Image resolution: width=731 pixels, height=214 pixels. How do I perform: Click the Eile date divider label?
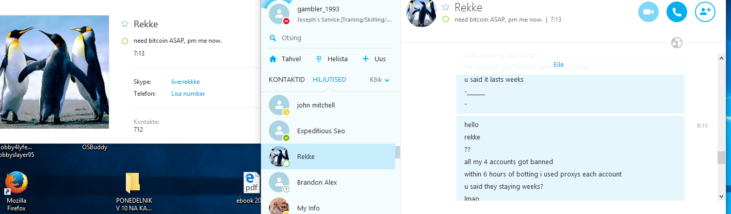coord(559,64)
